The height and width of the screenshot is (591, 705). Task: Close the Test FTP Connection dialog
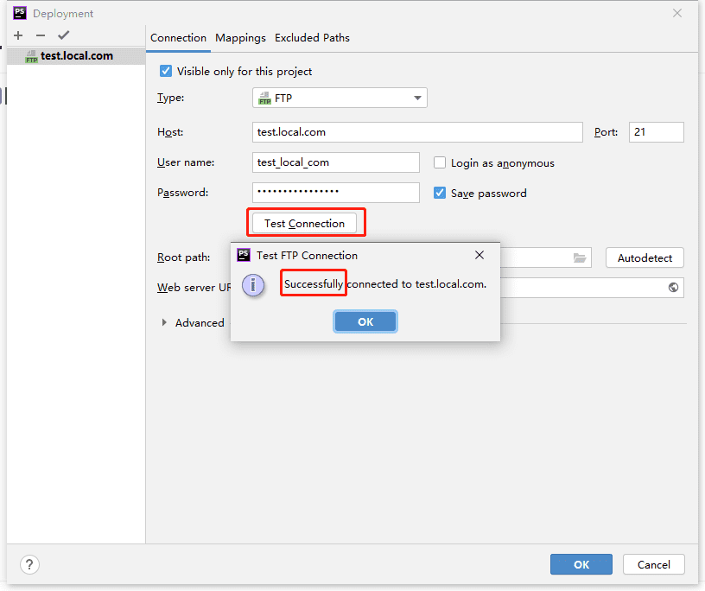(480, 255)
